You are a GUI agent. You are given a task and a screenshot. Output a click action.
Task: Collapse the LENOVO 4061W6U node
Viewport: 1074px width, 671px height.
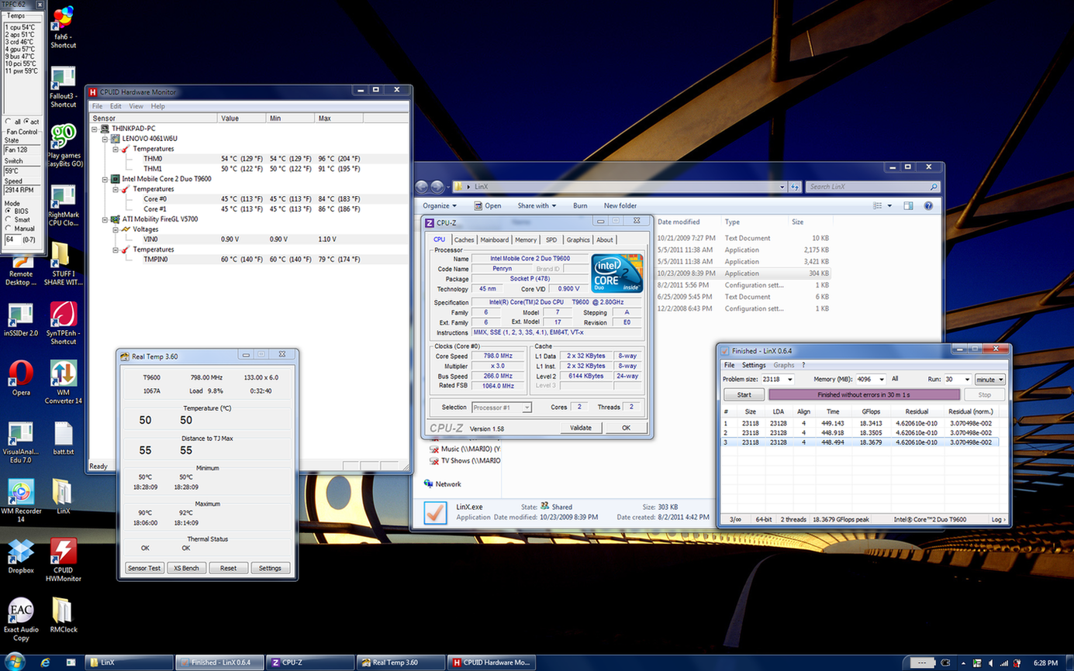[105, 139]
